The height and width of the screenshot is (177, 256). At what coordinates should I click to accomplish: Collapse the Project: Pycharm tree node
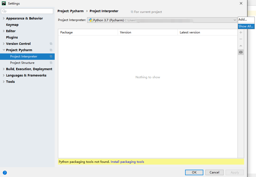(x=4, y=50)
